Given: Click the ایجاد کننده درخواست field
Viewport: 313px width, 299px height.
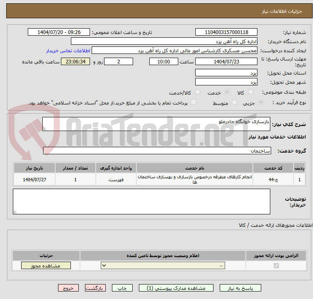Looking at the screenshot, I should 175,51.
